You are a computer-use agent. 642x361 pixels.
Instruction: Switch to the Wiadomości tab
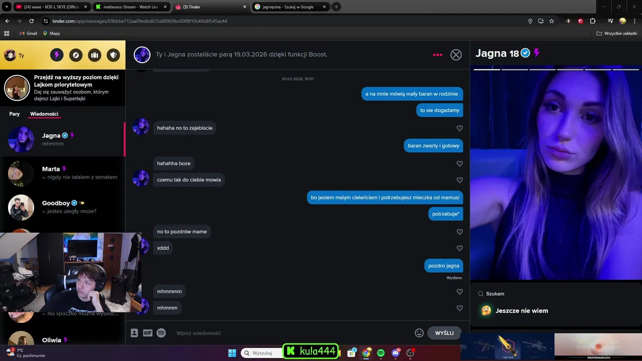coord(44,114)
